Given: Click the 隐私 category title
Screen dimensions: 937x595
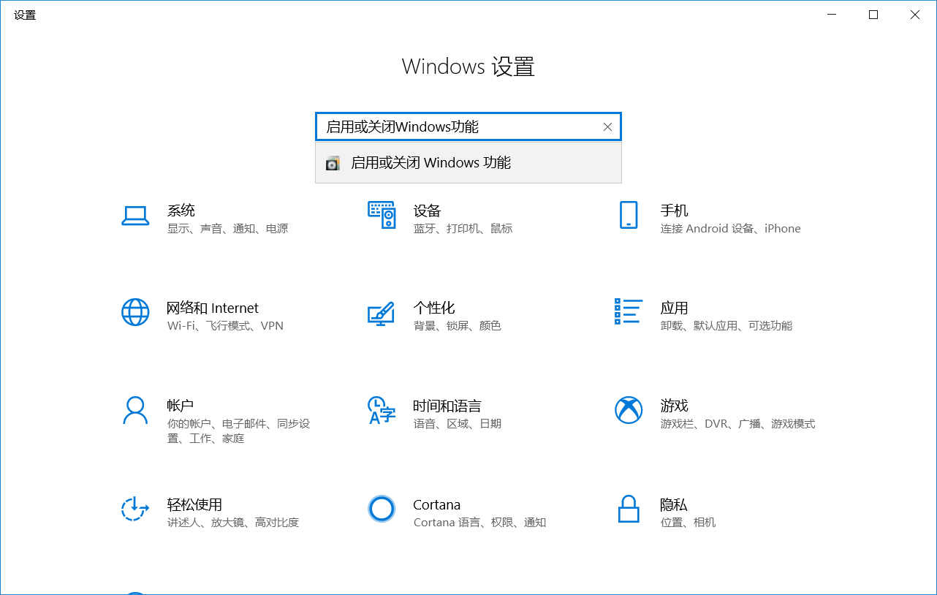Looking at the screenshot, I should coord(674,504).
